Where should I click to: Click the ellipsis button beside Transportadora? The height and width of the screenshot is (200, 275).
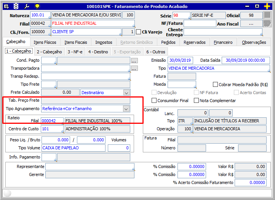(134, 69)
